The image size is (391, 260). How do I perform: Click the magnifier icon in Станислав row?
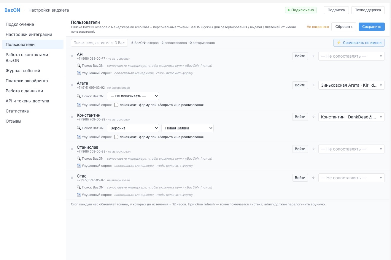(x=79, y=158)
